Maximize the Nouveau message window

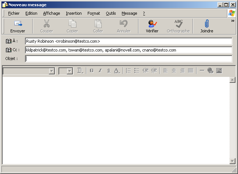click(226, 5)
